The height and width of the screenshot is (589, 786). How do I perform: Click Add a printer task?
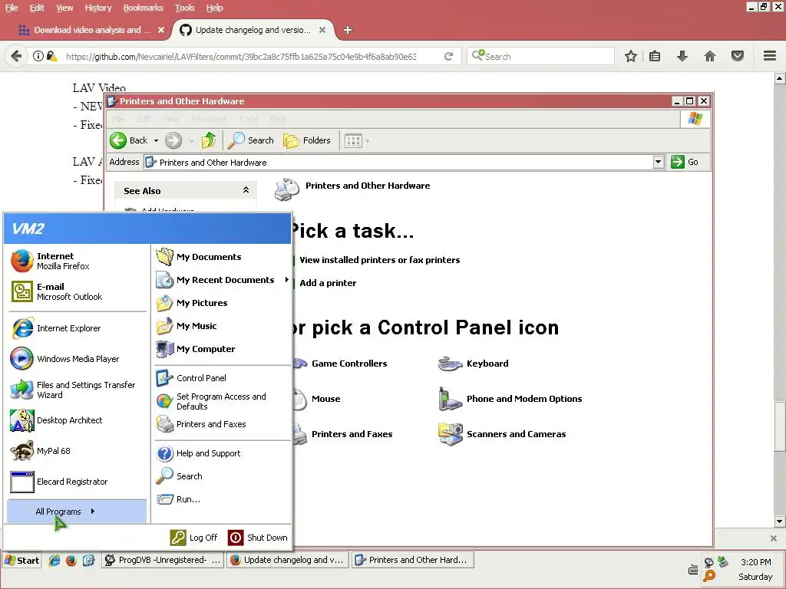[328, 283]
